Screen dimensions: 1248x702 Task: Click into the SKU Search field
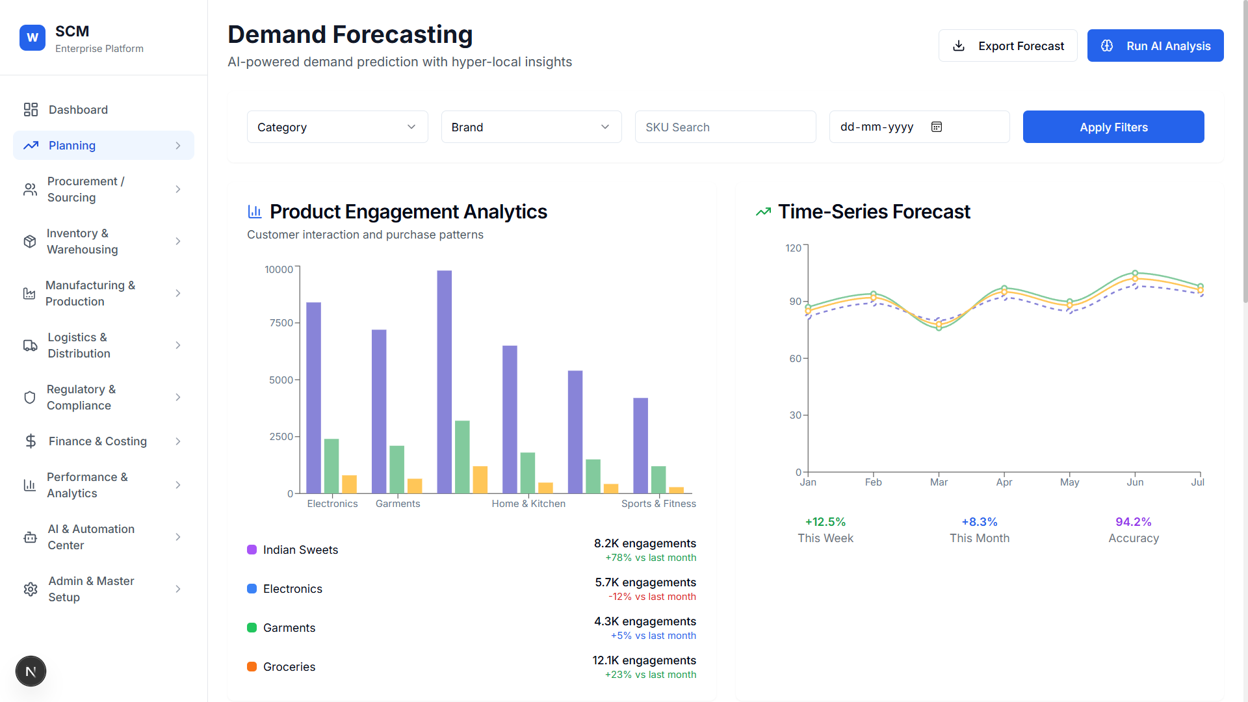point(725,127)
